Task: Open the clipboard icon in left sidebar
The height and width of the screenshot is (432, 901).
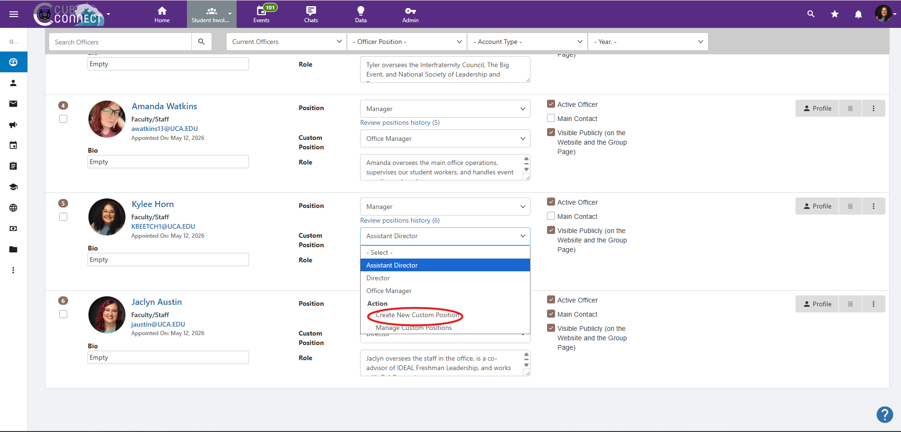Action: click(13, 166)
